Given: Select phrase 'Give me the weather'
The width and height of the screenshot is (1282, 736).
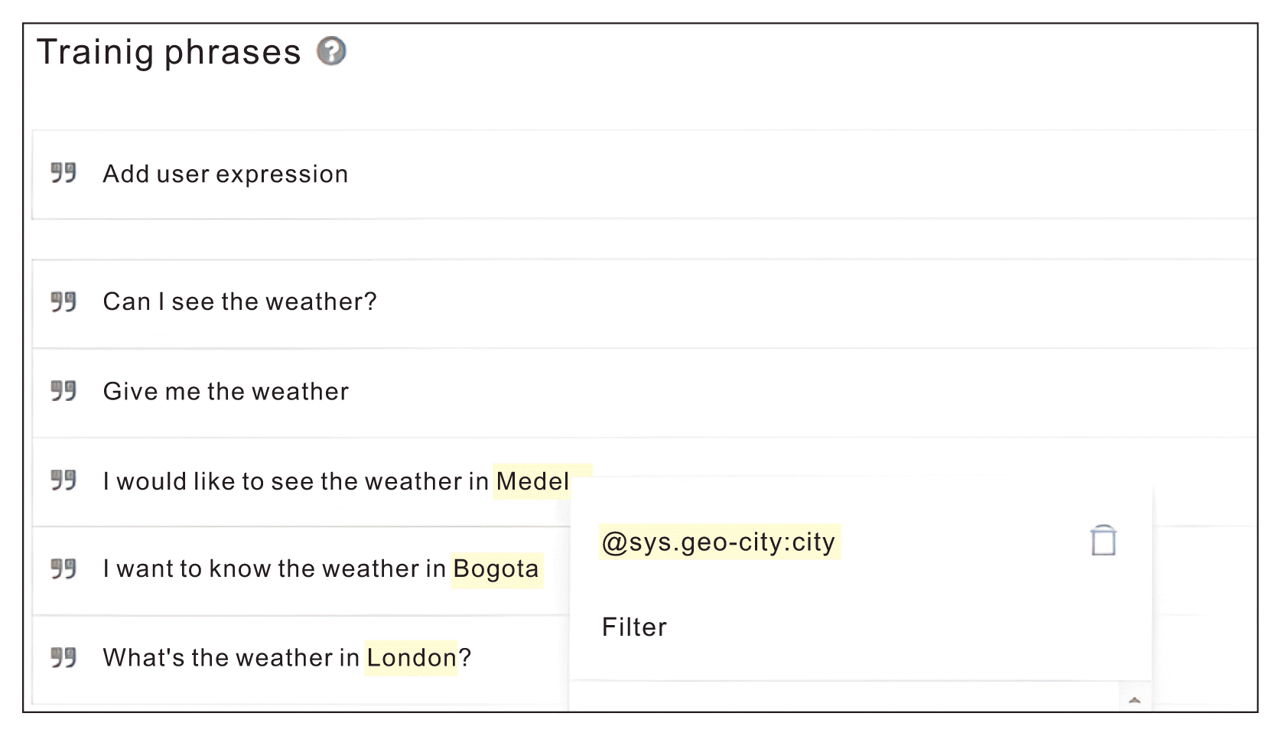Looking at the screenshot, I should click(x=226, y=392).
